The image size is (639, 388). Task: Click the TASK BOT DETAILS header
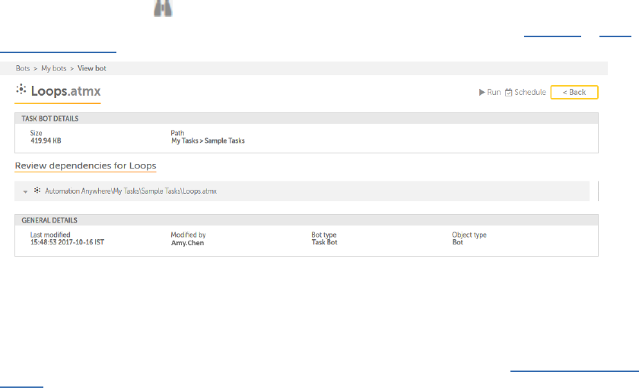[49, 118]
